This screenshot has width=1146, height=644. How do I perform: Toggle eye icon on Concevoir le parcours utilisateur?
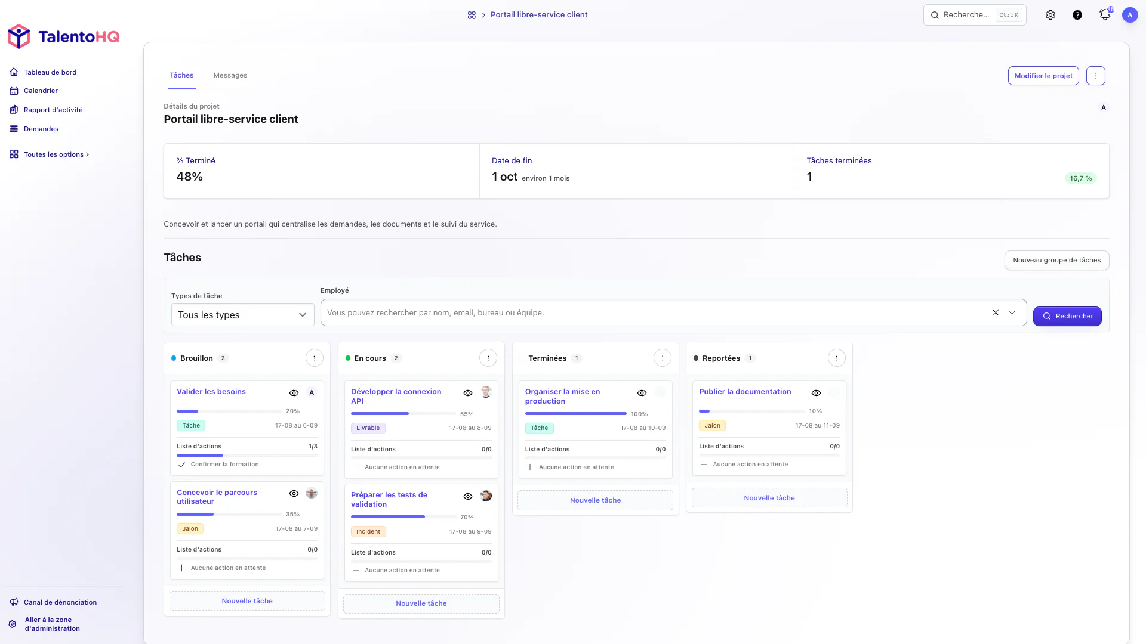pyautogui.click(x=294, y=494)
